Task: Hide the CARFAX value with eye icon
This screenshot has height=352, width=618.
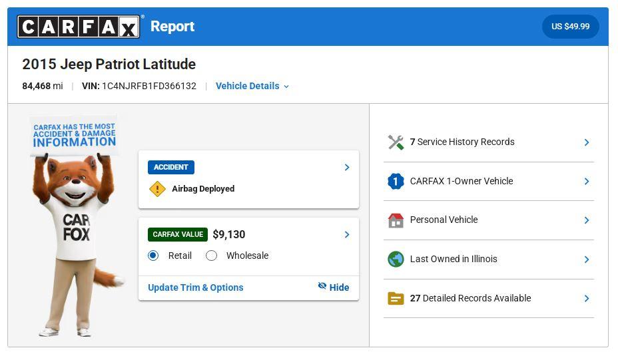Action: point(334,287)
